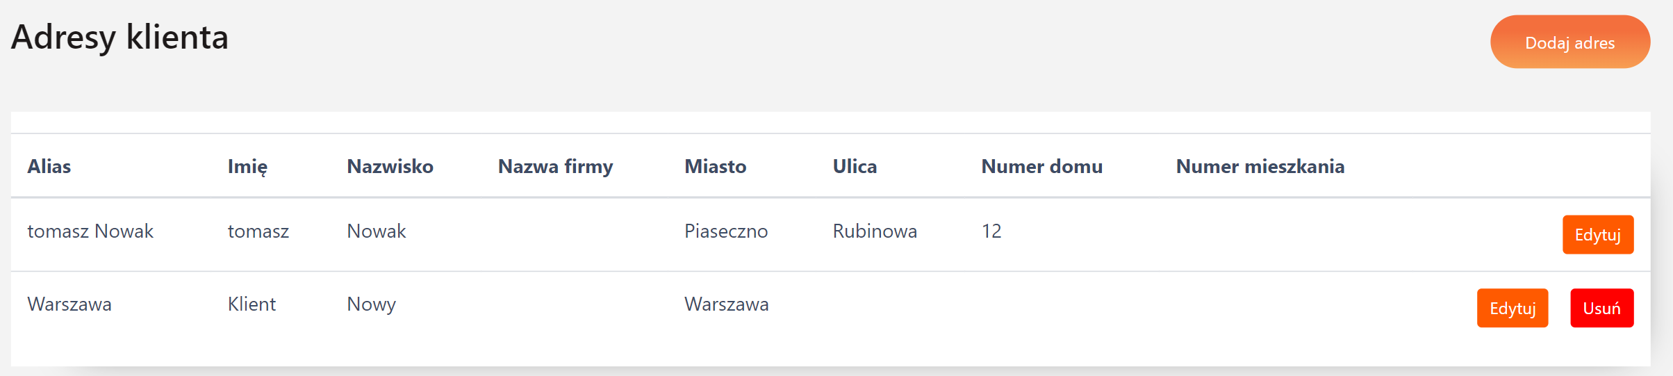Image resolution: width=1673 pixels, height=376 pixels.
Task: Delete the Warszawa address with Usuń
Action: pyautogui.click(x=1601, y=308)
